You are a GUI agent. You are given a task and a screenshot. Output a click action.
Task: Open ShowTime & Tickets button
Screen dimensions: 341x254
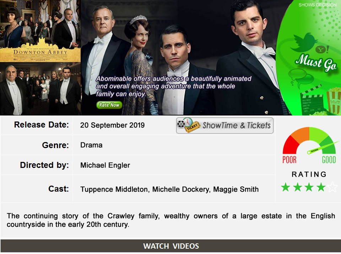point(224,125)
